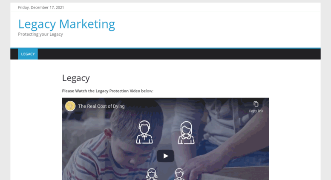Click the Copy link clipboard icon
331x180 pixels.
[256, 104]
